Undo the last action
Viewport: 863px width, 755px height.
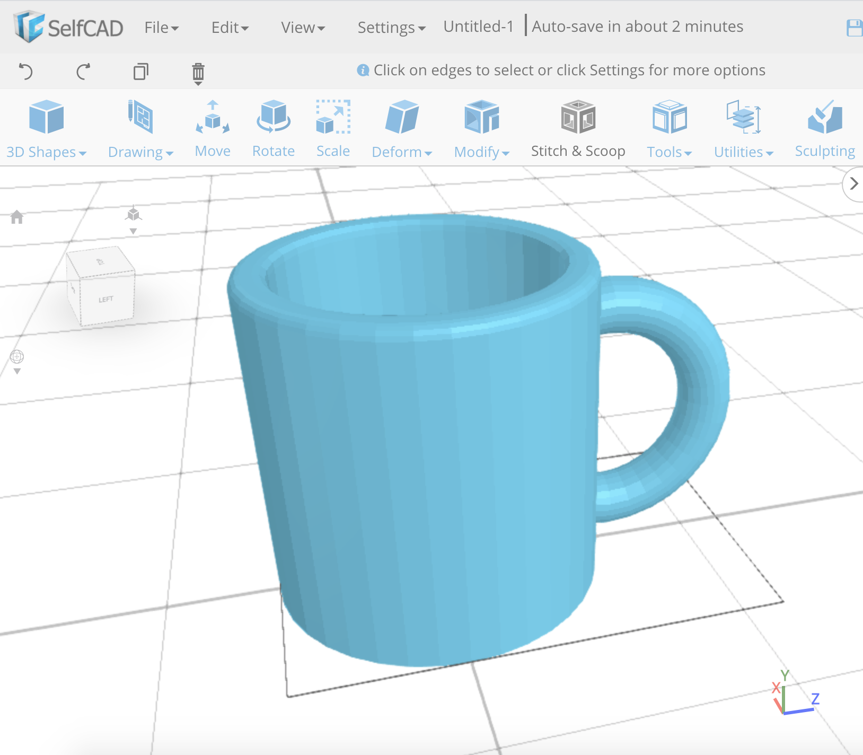pyautogui.click(x=26, y=71)
